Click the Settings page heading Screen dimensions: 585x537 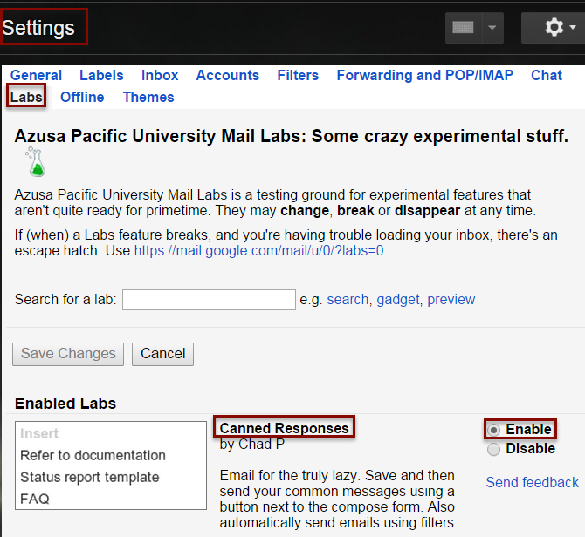38,28
